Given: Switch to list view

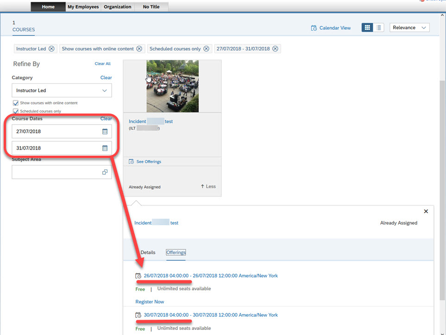Looking at the screenshot, I should 378,28.
